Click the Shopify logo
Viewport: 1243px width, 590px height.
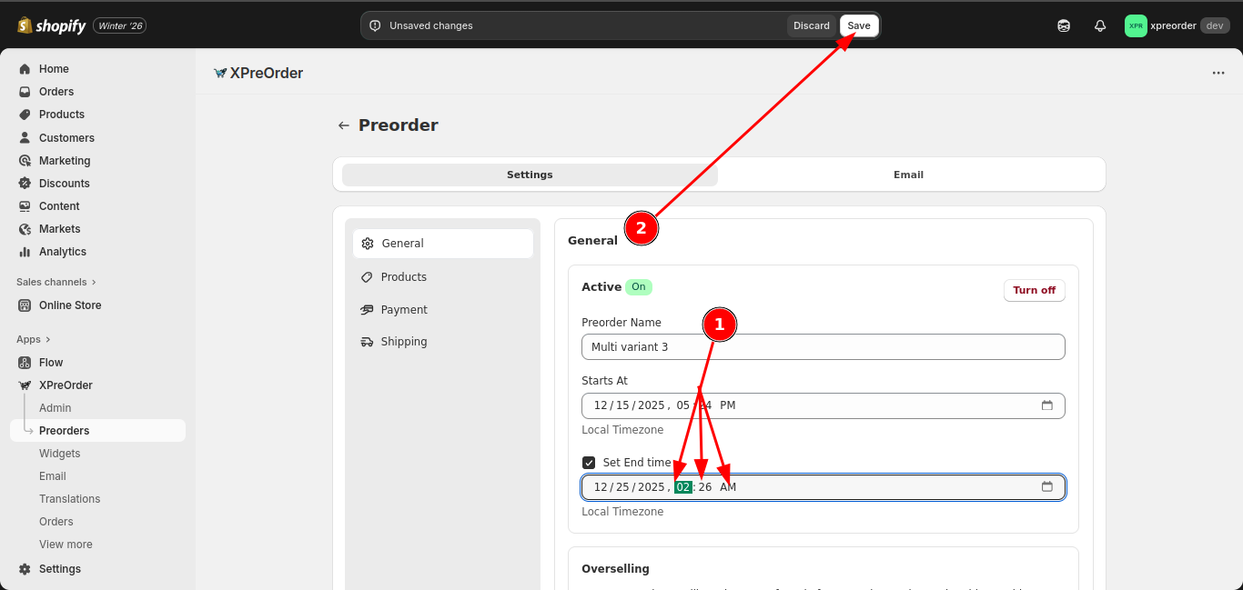[x=51, y=25]
